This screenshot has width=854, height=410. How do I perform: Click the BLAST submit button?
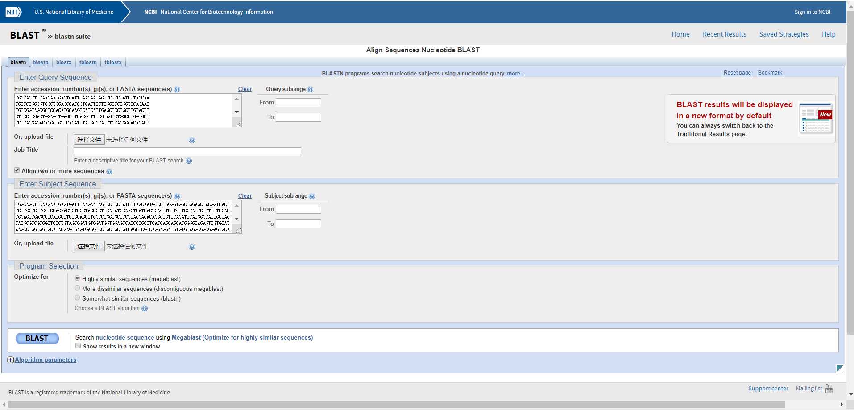point(37,339)
